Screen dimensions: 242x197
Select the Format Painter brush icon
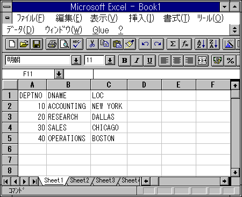coord(130,44)
